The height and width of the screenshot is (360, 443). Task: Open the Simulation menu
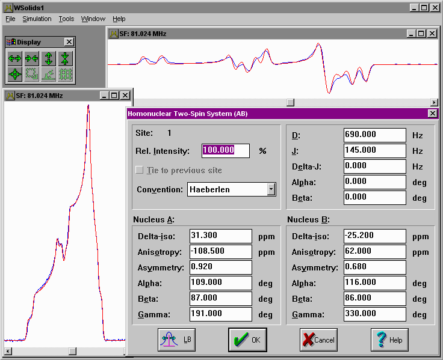tap(37, 19)
